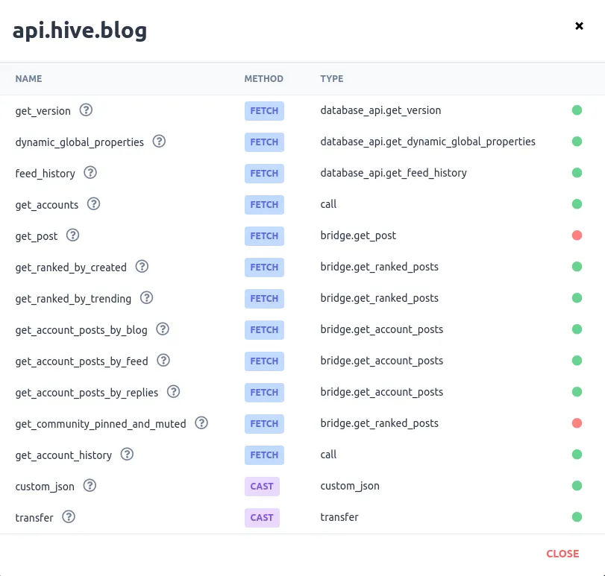Click the green status dot for get_version
The width and height of the screenshot is (605, 576).
[577, 110]
